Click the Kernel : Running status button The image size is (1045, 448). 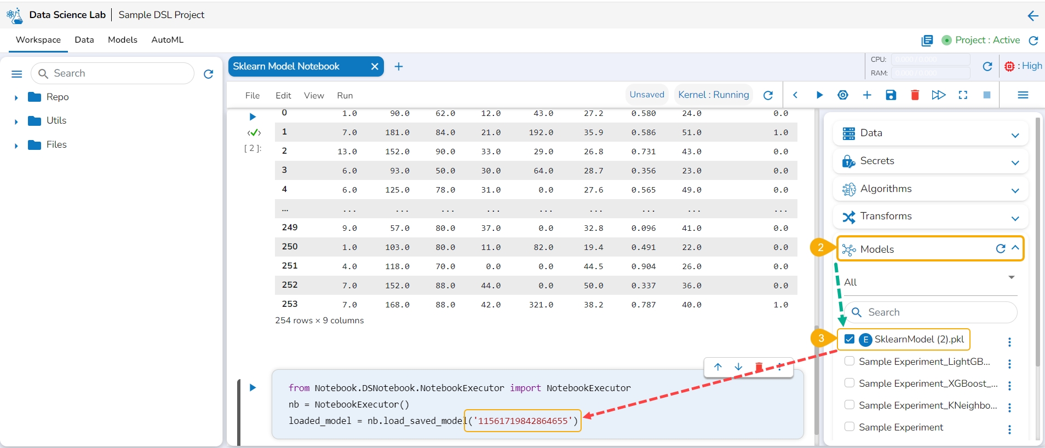[x=713, y=95]
